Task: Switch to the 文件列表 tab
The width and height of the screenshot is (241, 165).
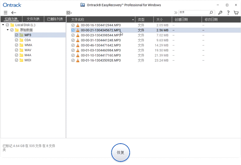Action: click(33, 19)
